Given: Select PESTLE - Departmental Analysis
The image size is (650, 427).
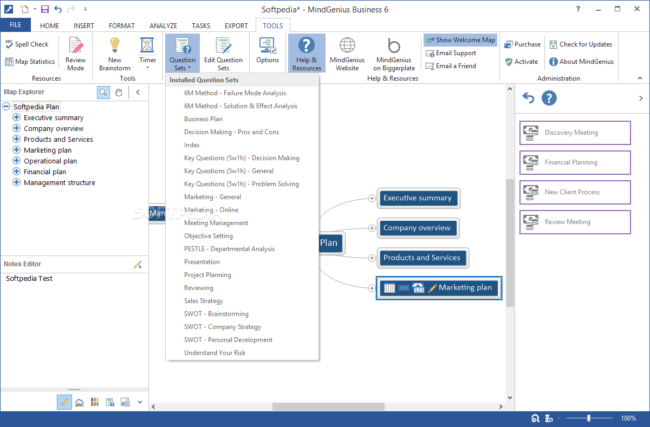Looking at the screenshot, I should (x=242, y=249).
